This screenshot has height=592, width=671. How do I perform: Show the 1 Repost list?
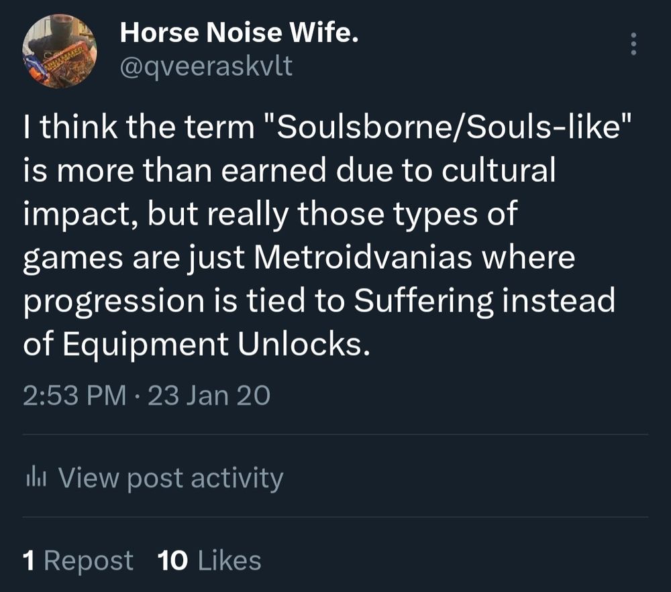(x=78, y=560)
